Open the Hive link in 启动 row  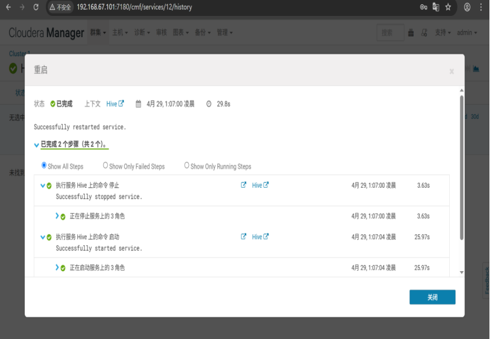click(260, 237)
